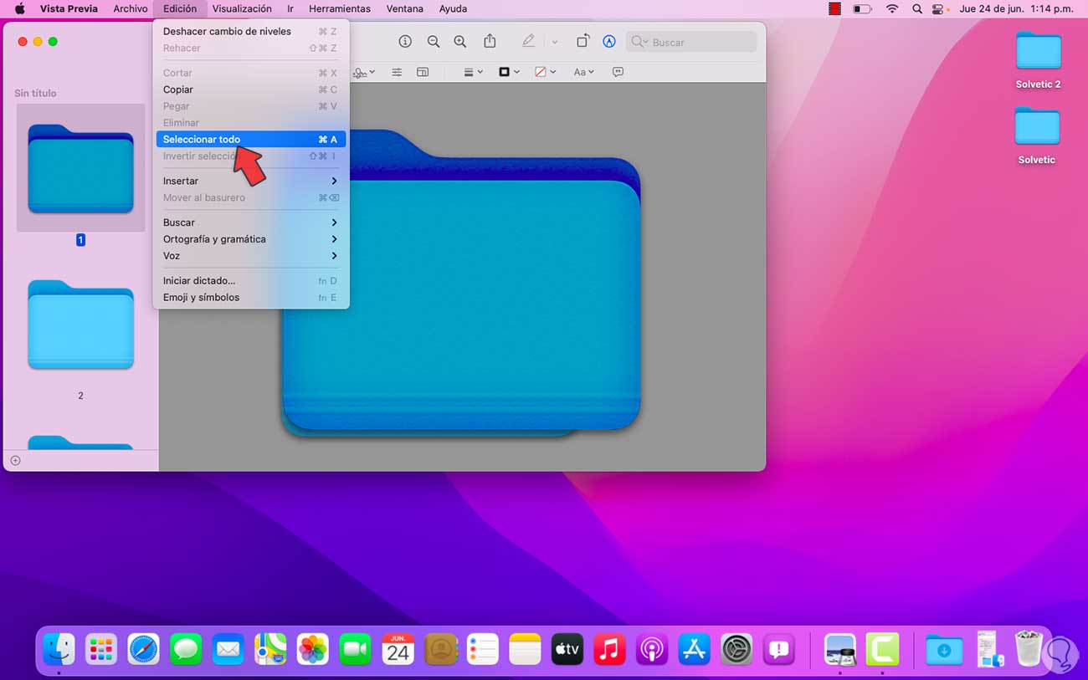Toggle the Markup toolbar button
This screenshot has width=1088, height=680.
click(609, 42)
